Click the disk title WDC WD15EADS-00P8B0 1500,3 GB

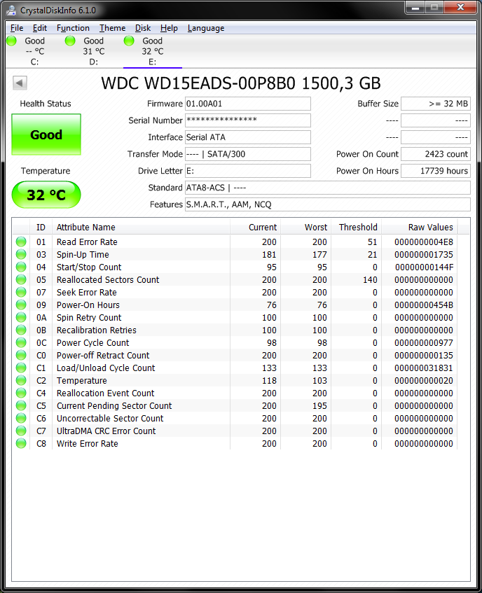pyautogui.click(x=241, y=83)
